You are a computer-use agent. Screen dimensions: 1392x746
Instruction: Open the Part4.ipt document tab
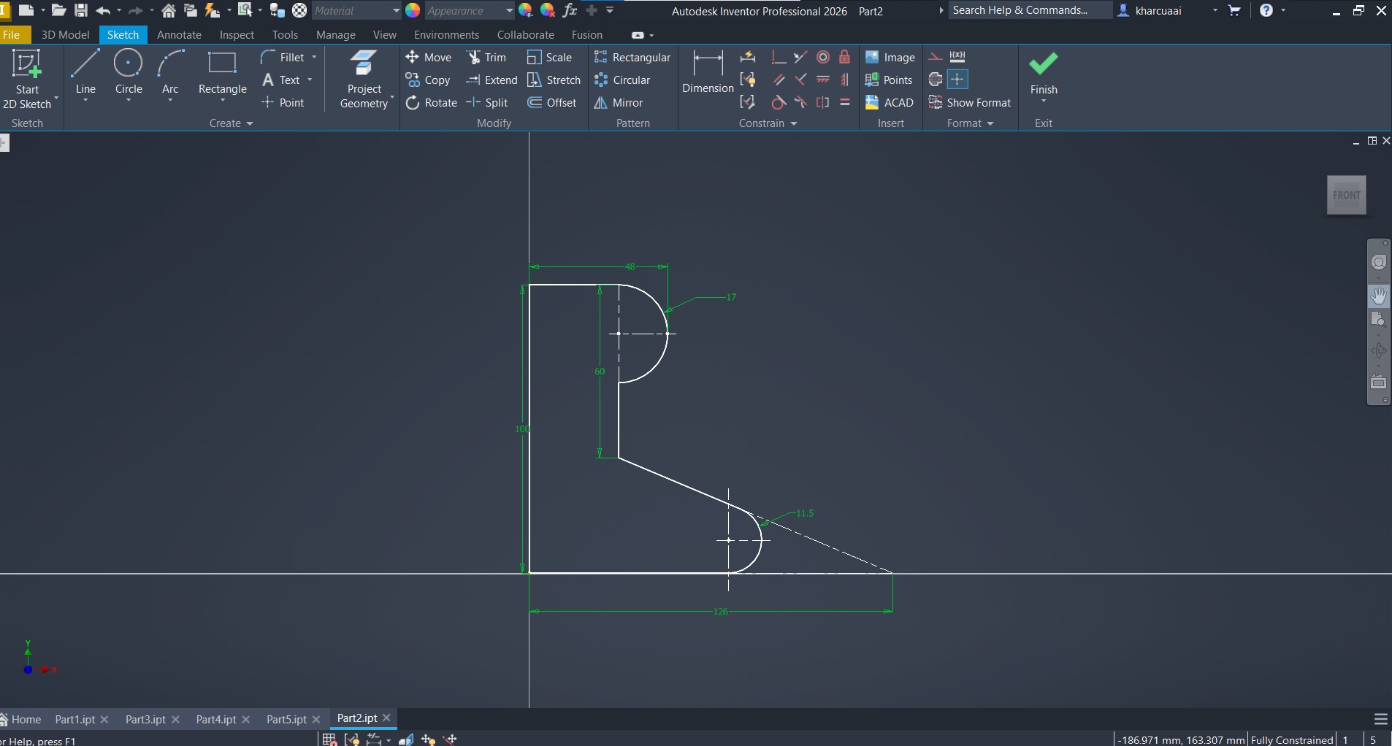pos(216,719)
